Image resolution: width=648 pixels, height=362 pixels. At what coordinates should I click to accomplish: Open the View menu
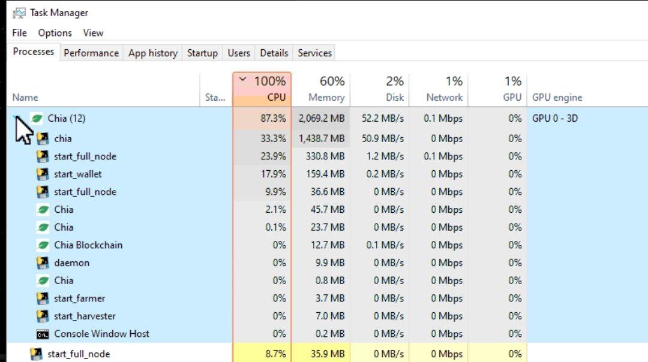pyautogui.click(x=93, y=33)
